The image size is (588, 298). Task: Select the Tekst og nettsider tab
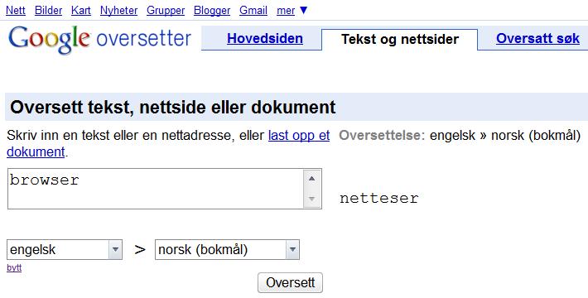[400, 39]
